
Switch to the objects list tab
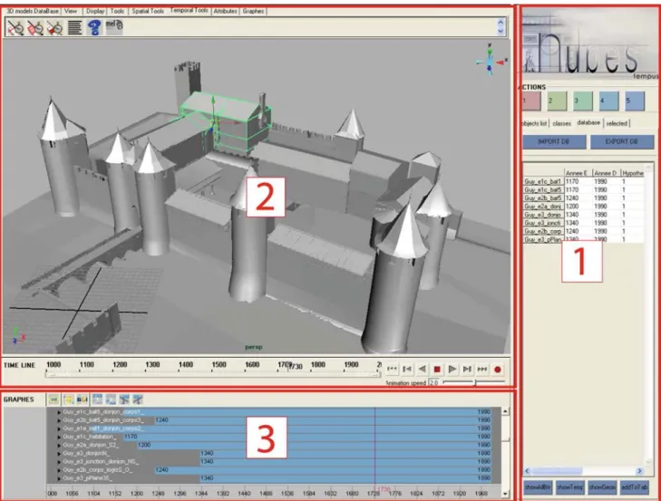534,123
